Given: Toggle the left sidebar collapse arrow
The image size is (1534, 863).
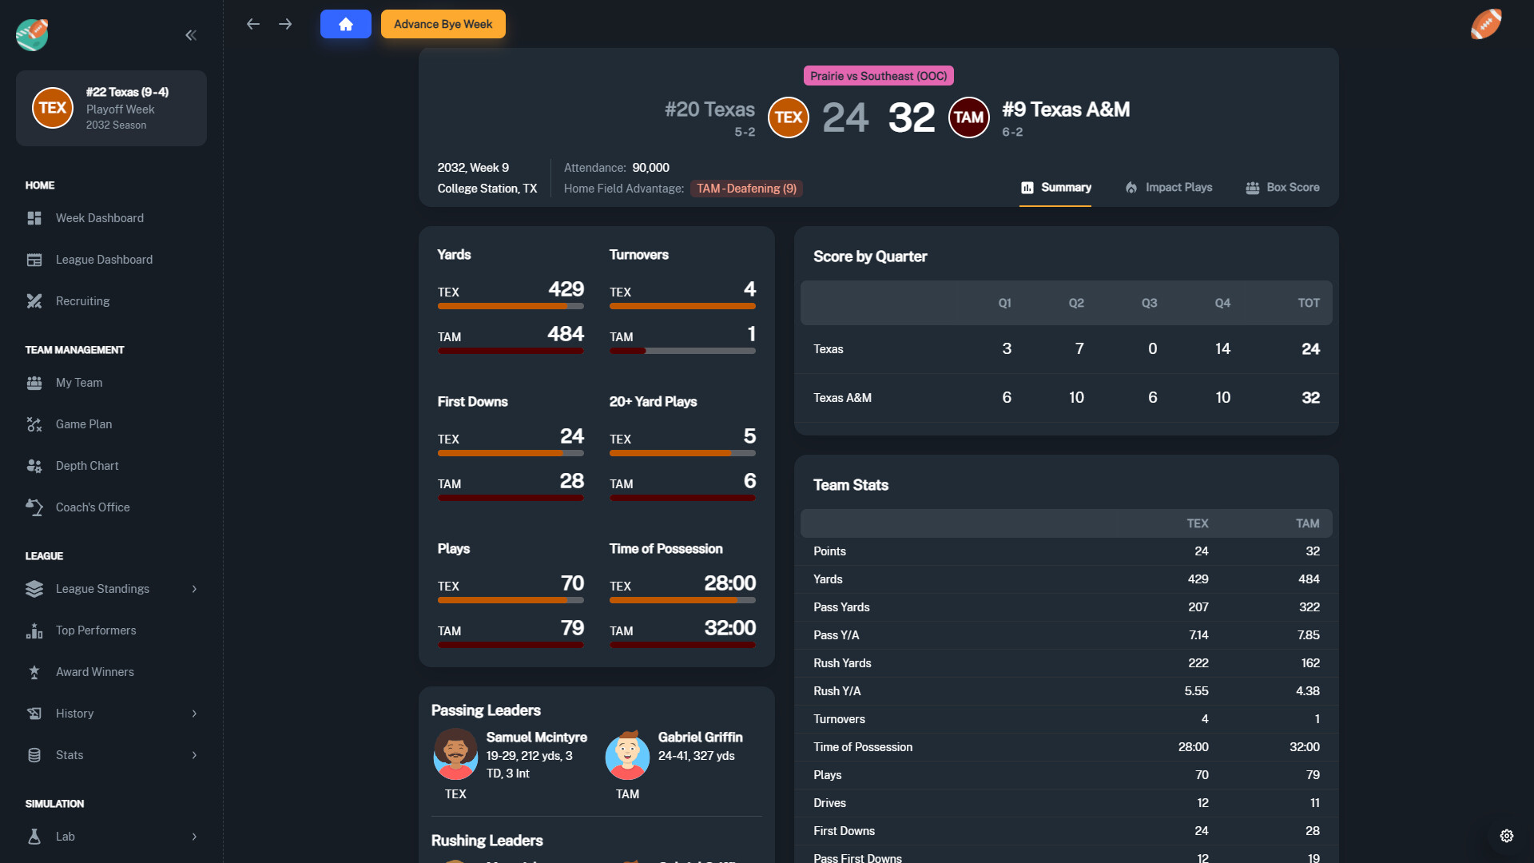Looking at the screenshot, I should [191, 35].
